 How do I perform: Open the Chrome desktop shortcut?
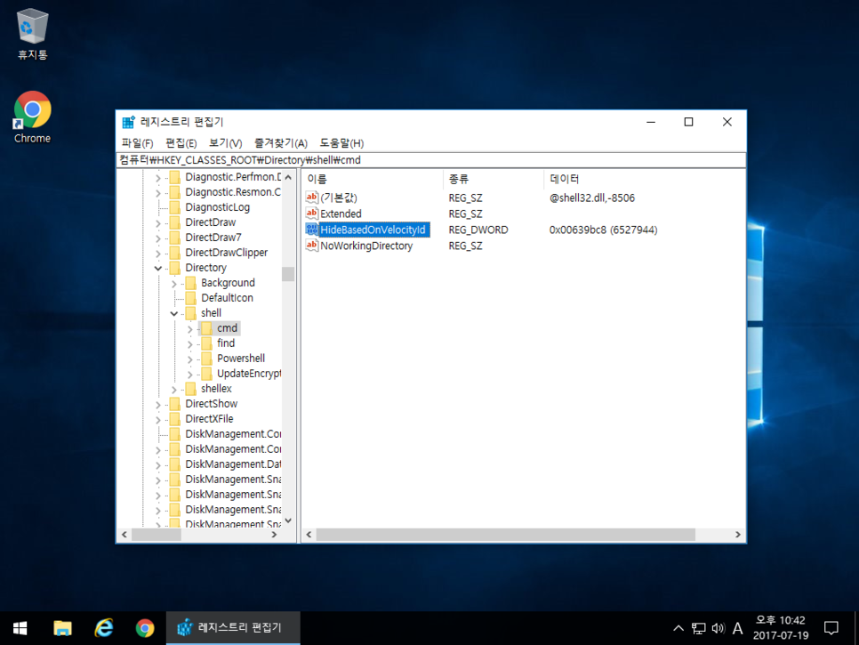click(32, 117)
